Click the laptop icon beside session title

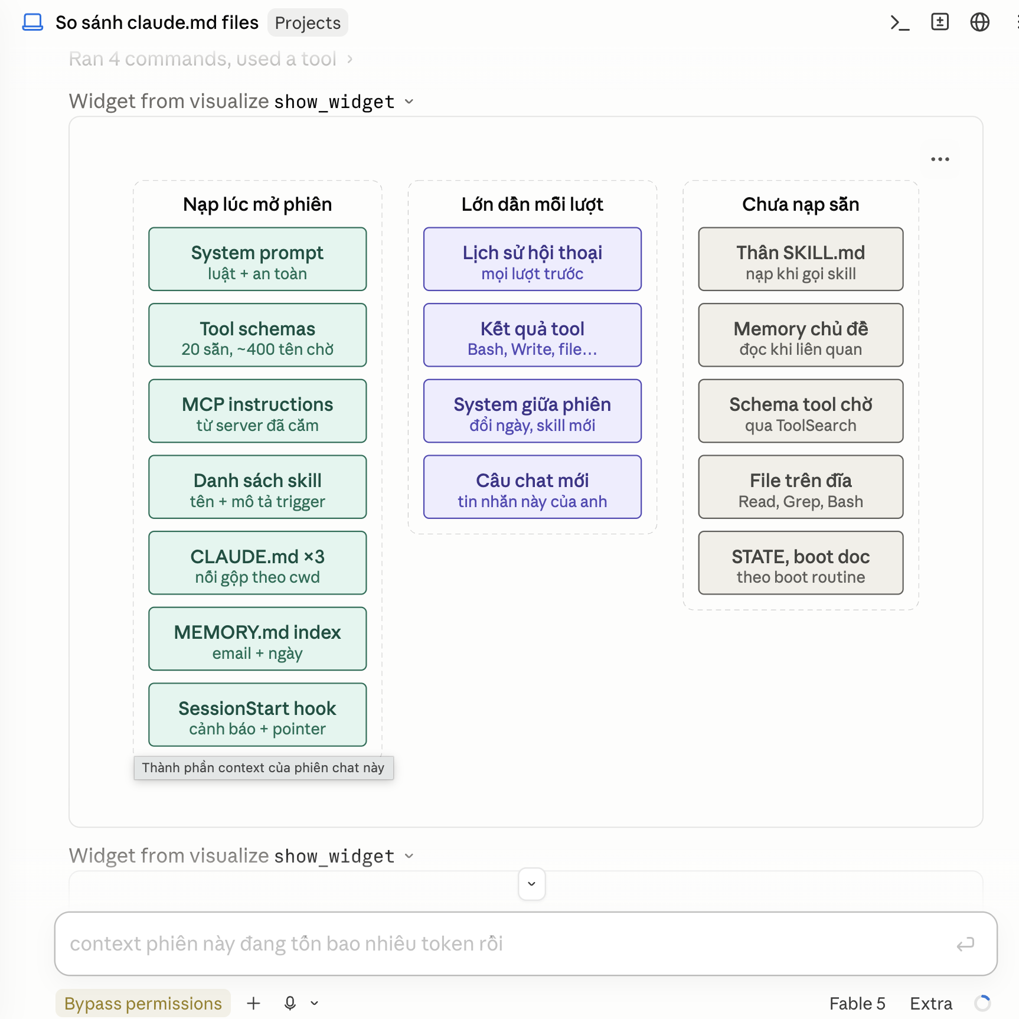32,22
